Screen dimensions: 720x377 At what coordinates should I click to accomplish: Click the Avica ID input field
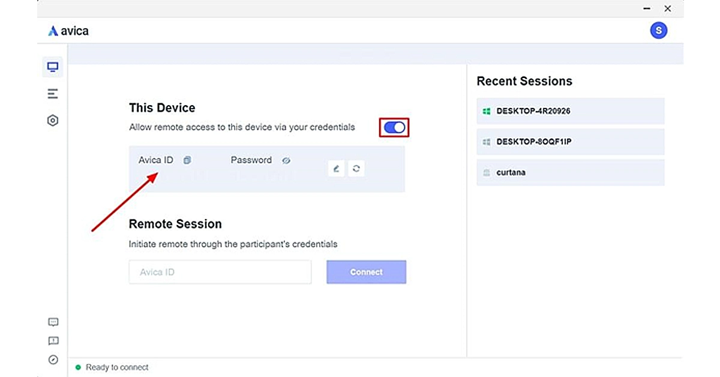point(220,272)
